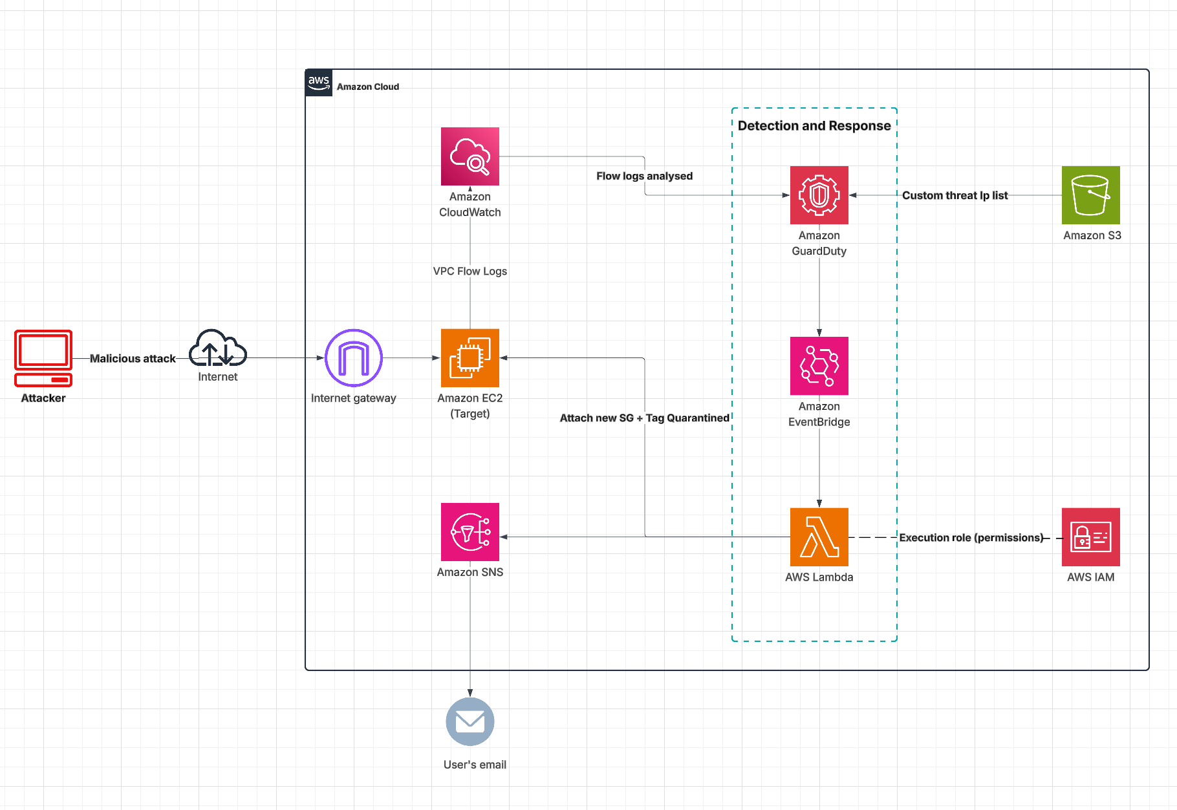Select the "Amazon GuardDuty" caption
The width and height of the screenshot is (1177, 810).
coord(819,243)
